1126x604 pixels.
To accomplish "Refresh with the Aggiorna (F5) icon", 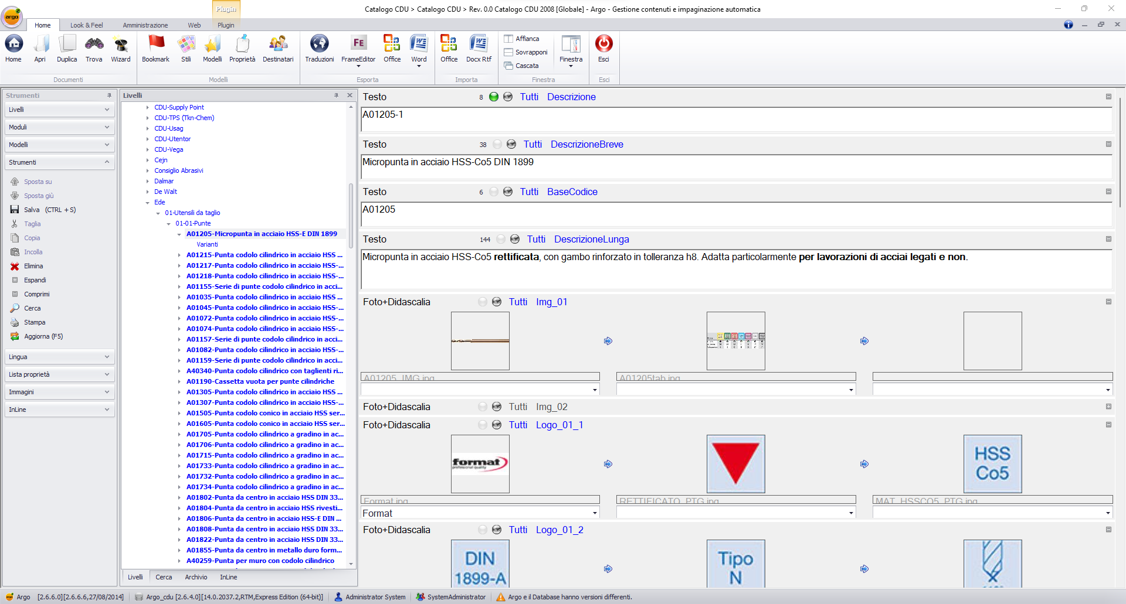I will tap(16, 336).
